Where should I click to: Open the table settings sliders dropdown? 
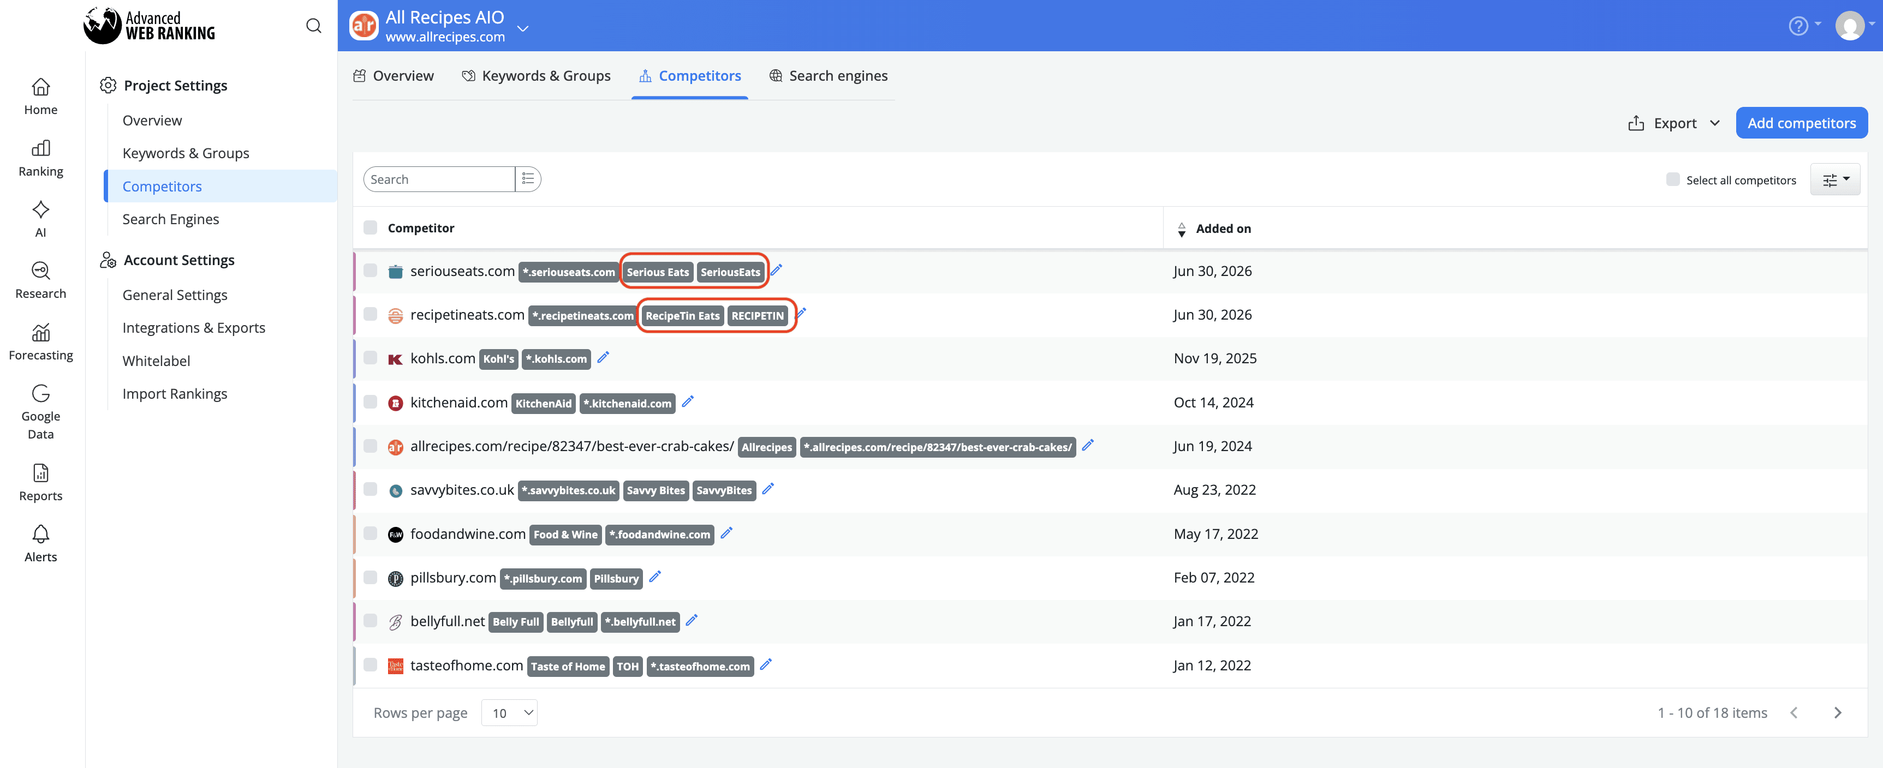pyautogui.click(x=1835, y=180)
